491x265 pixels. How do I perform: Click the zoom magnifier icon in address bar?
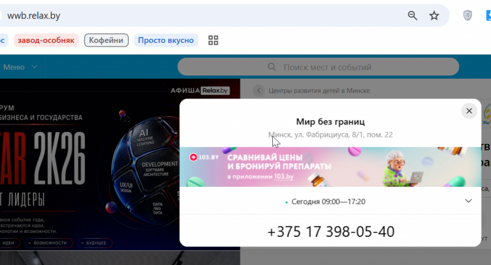click(412, 15)
